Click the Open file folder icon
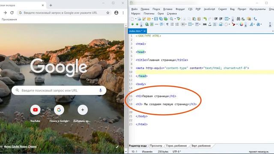 [x=149, y=19]
